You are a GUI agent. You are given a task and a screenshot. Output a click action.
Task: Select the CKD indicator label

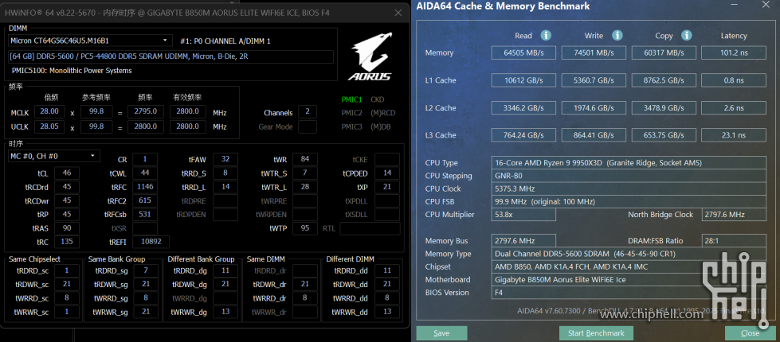click(378, 99)
